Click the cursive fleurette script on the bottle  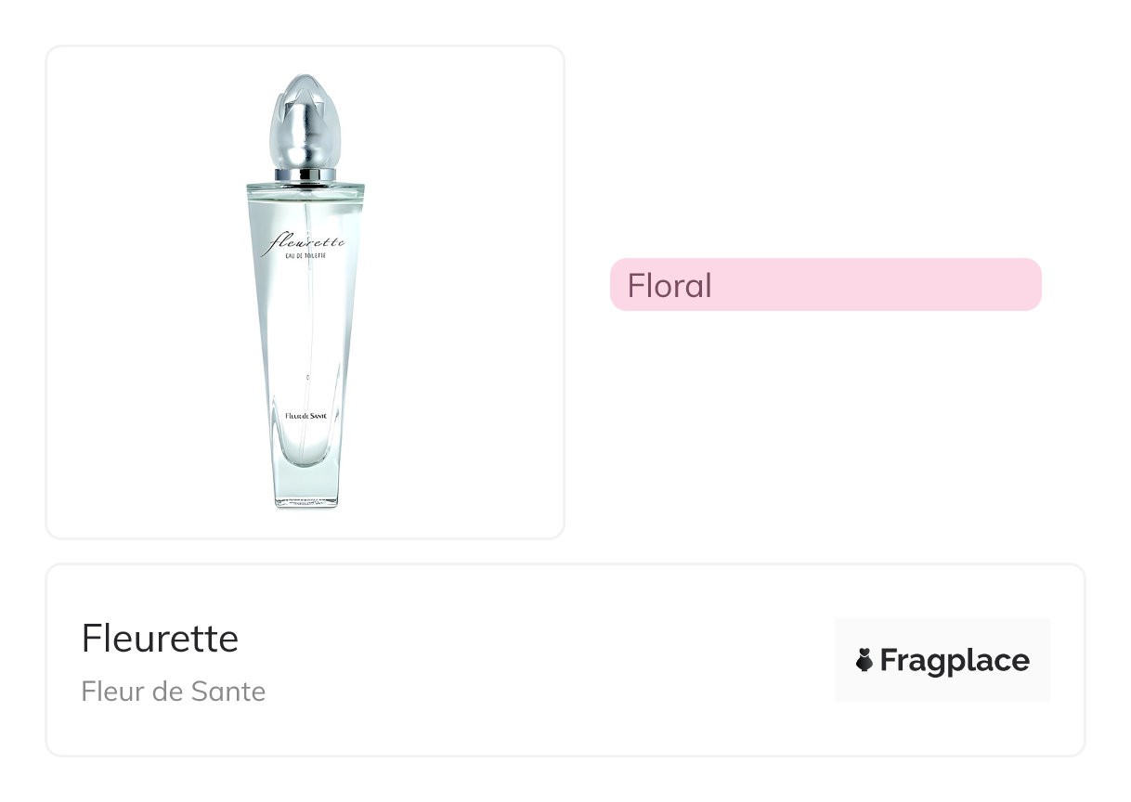pos(305,243)
